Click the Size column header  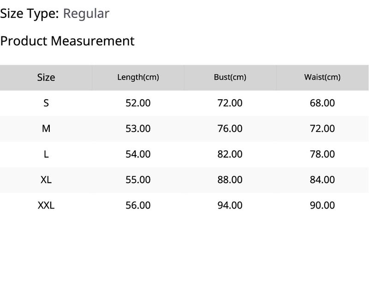click(46, 78)
